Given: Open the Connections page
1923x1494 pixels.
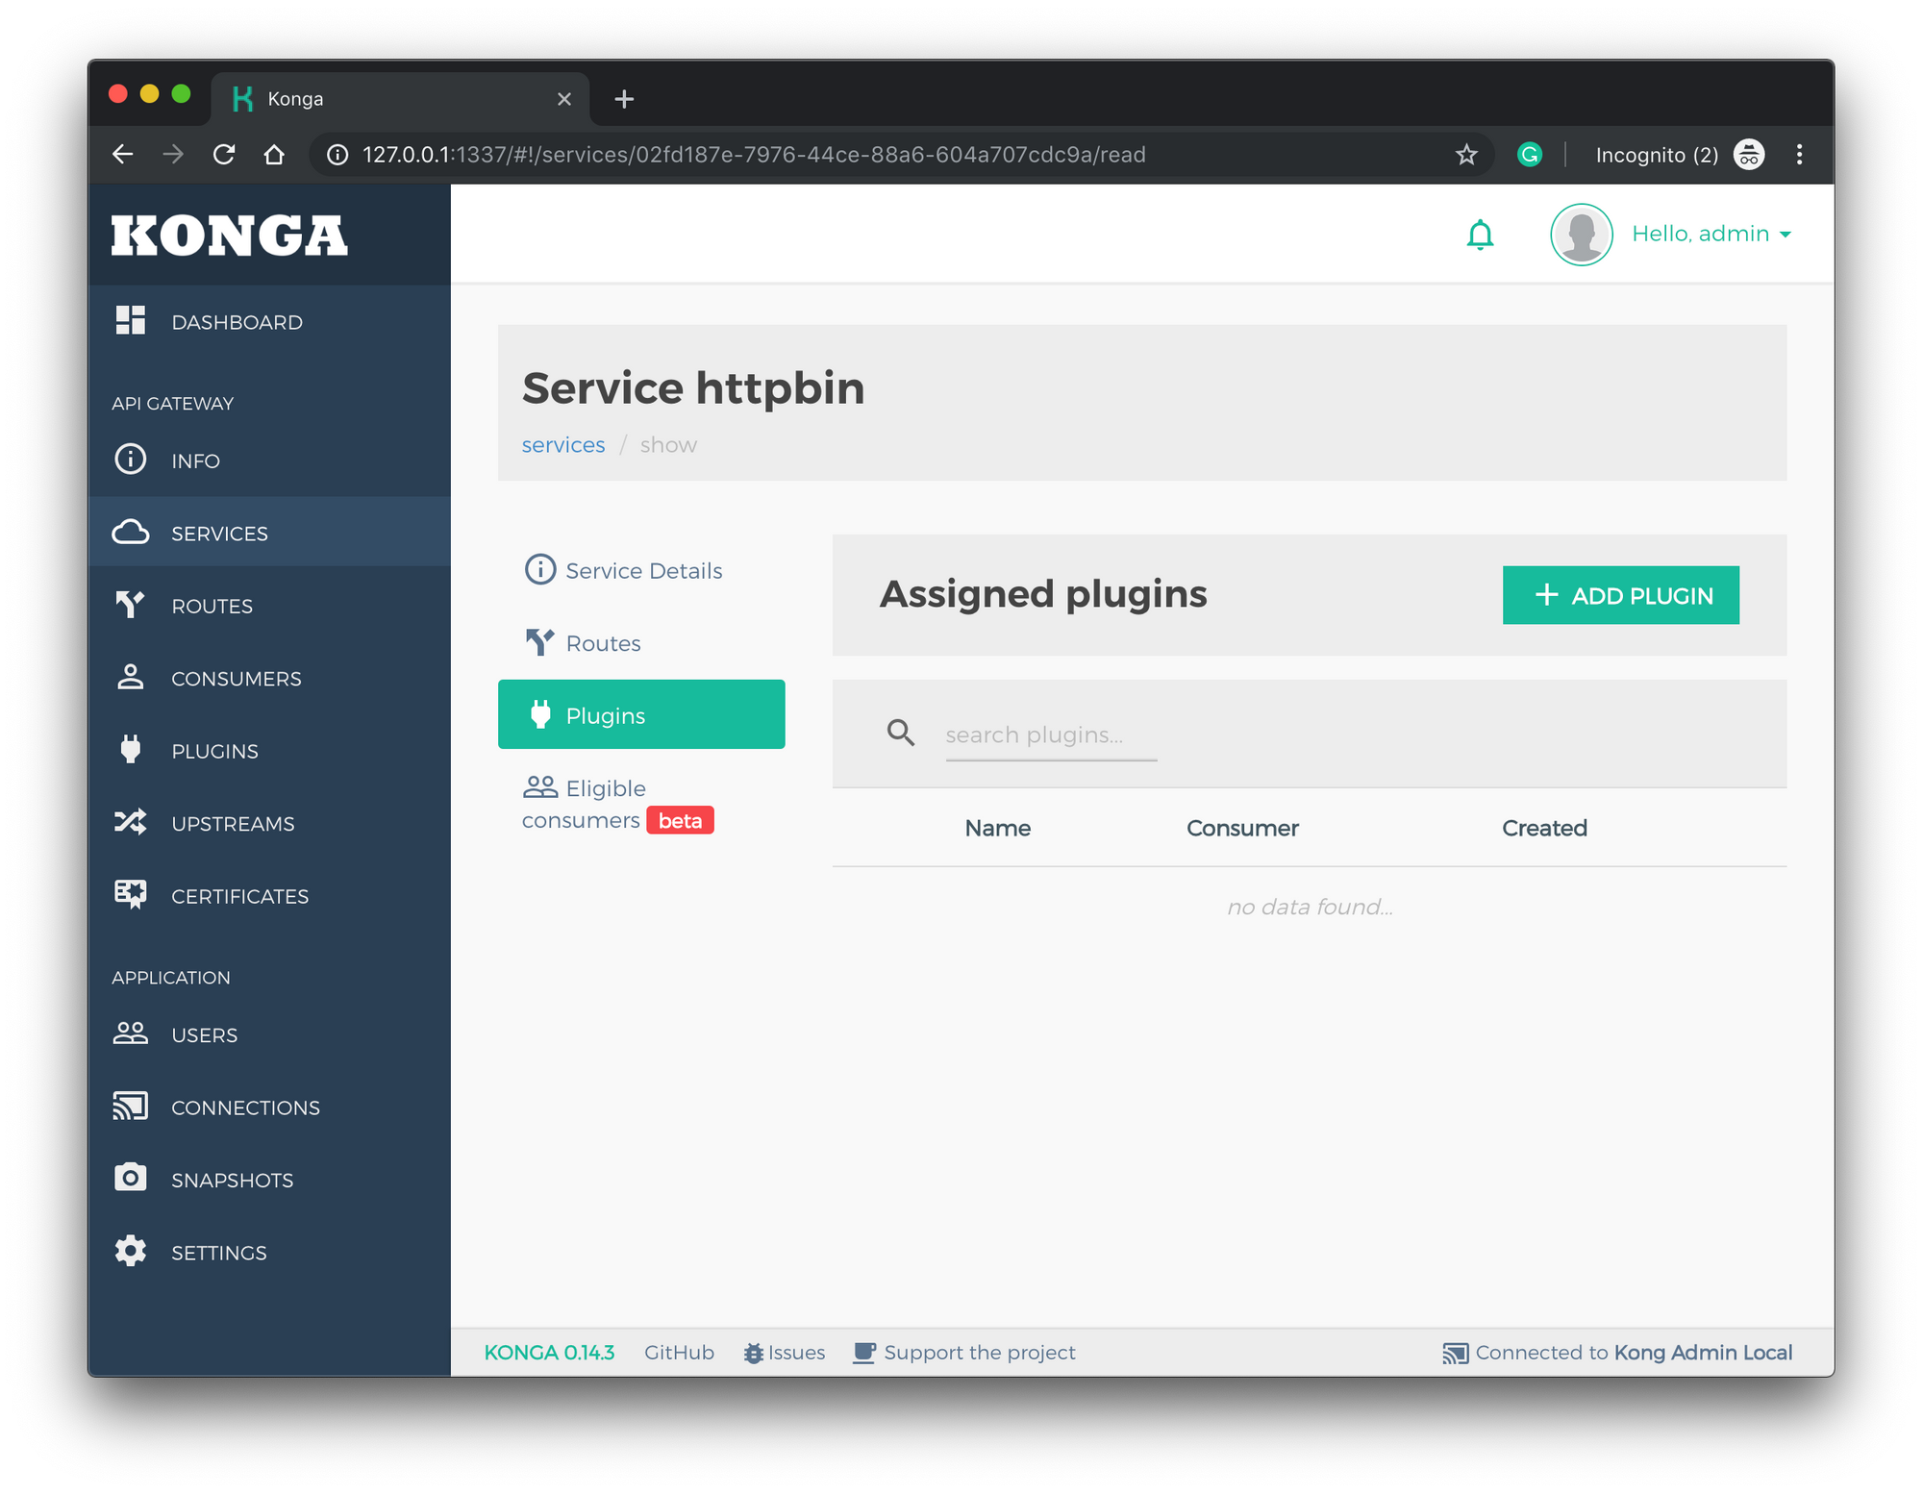Looking at the screenshot, I should (x=245, y=1108).
